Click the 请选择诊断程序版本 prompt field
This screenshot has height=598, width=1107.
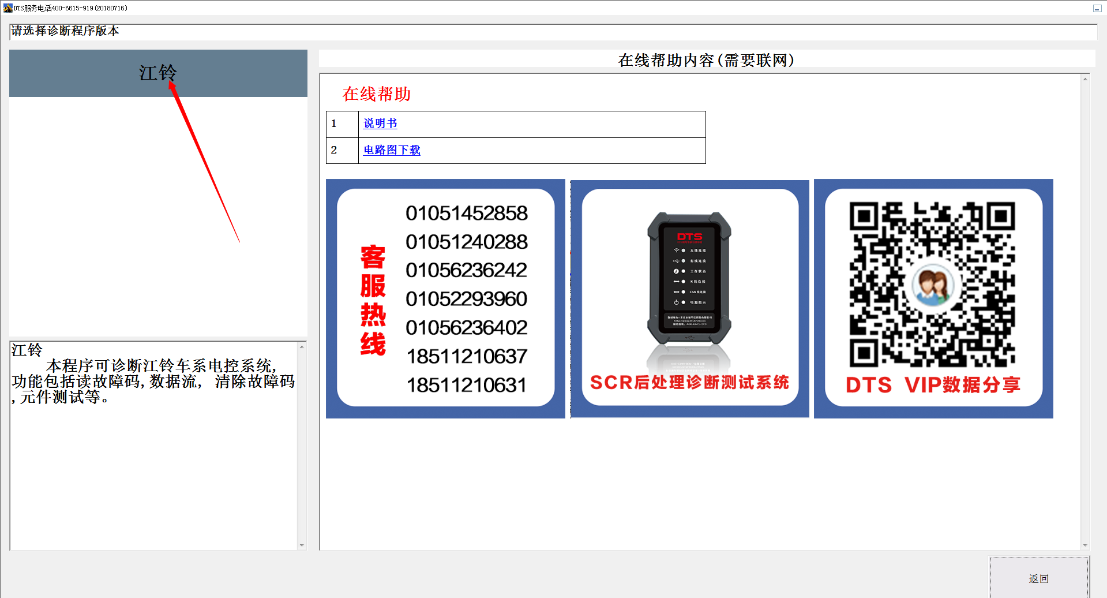pos(553,32)
